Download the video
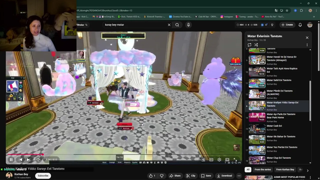Screen dimensions: 320x180 click(224, 176)
